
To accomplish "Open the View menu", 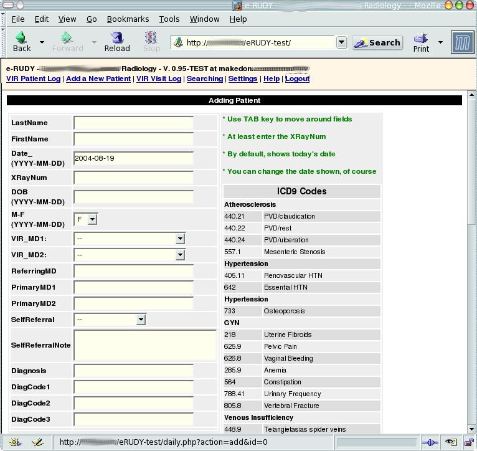I will (x=67, y=19).
